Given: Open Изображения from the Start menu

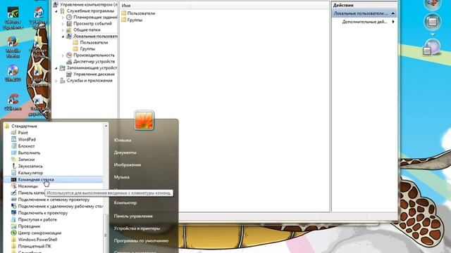Looking at the screenshot, I should point(128,164).
